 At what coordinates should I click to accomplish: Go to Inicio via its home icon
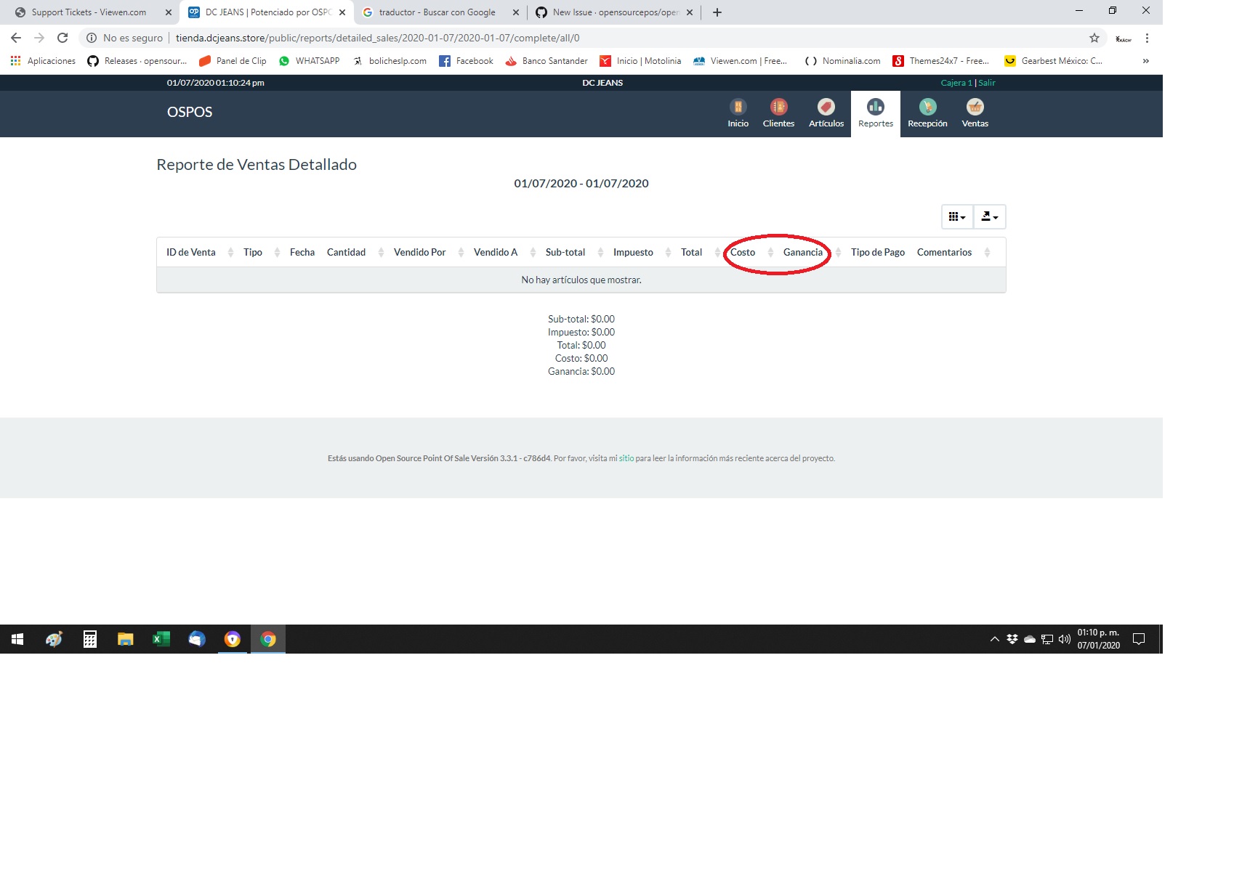[738, 107]
